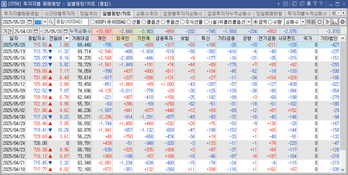Switch to the 당일추이 tab

coord(89,13)
